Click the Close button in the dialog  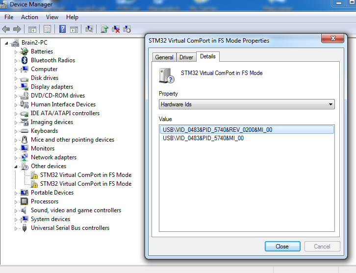point(282,246)
